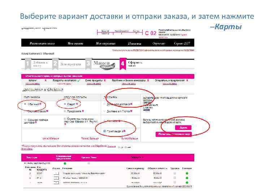
Task: Select the Домашняя доставка radio
Action: (104, 104)
